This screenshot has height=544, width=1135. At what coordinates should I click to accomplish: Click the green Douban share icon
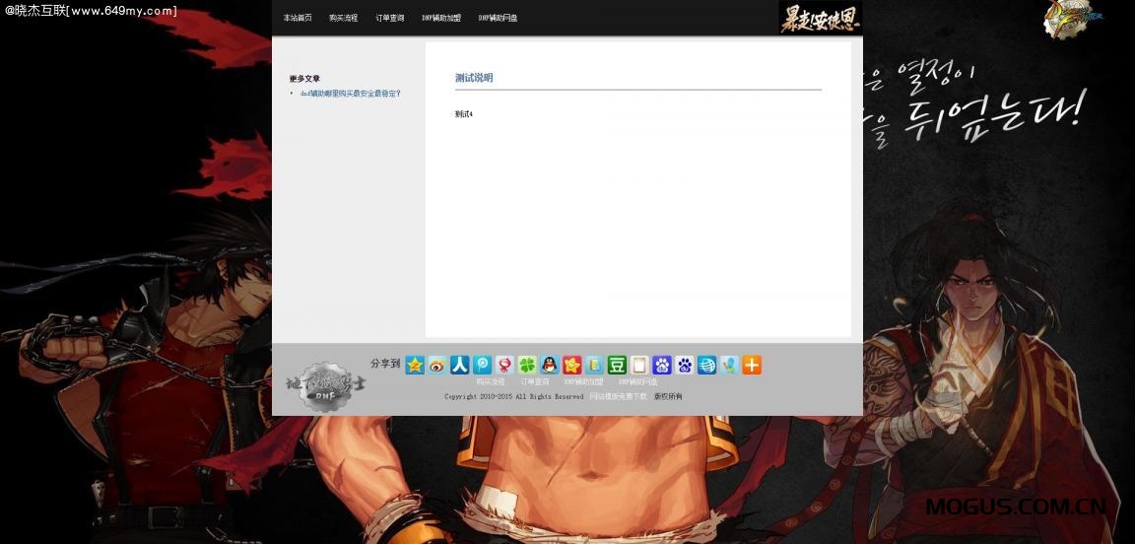pyautogui.click(x=617, y=365)
